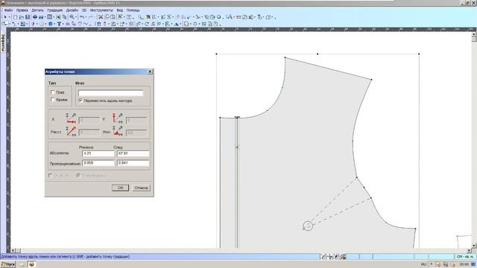Enable the Кривая type checkbox
The image size is (477, 268).
53,99
